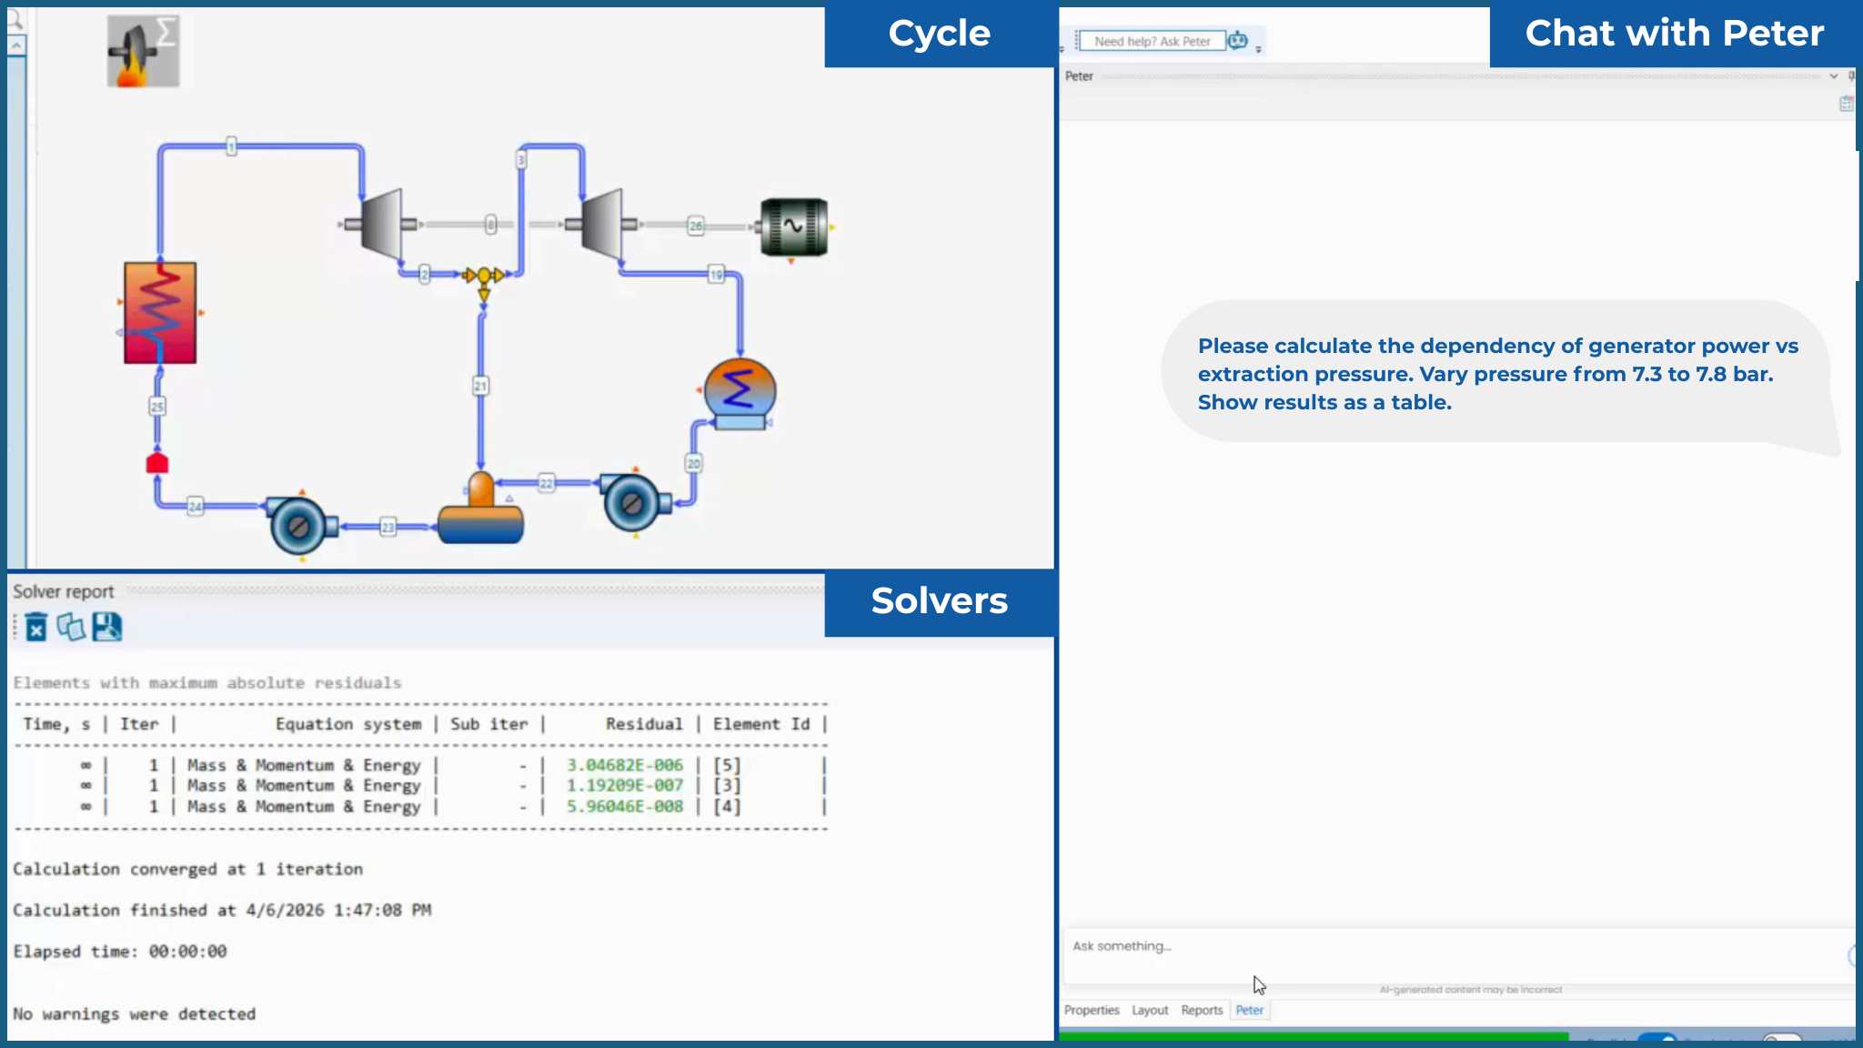
Task: Start a new chat via notepad icon
Action: tap(1845, 104)
